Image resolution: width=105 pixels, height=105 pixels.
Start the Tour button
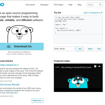click(x=99, y=49)
